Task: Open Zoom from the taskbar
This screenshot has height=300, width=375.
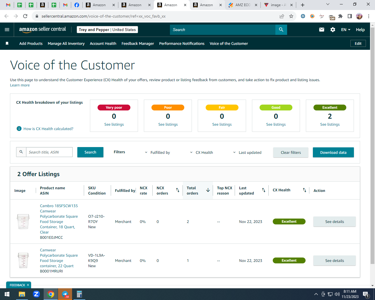Action: 36,294
